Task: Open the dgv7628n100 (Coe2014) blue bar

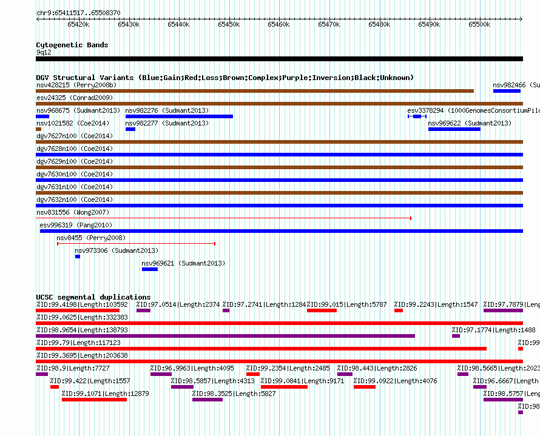Action: pos(279,155)
